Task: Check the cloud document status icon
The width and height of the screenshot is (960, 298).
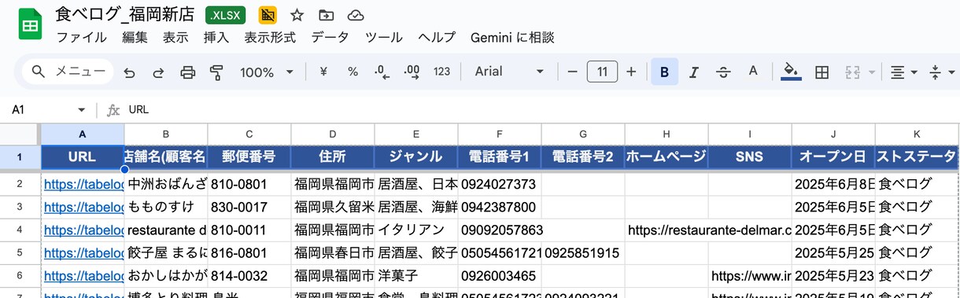Action: 356,15
